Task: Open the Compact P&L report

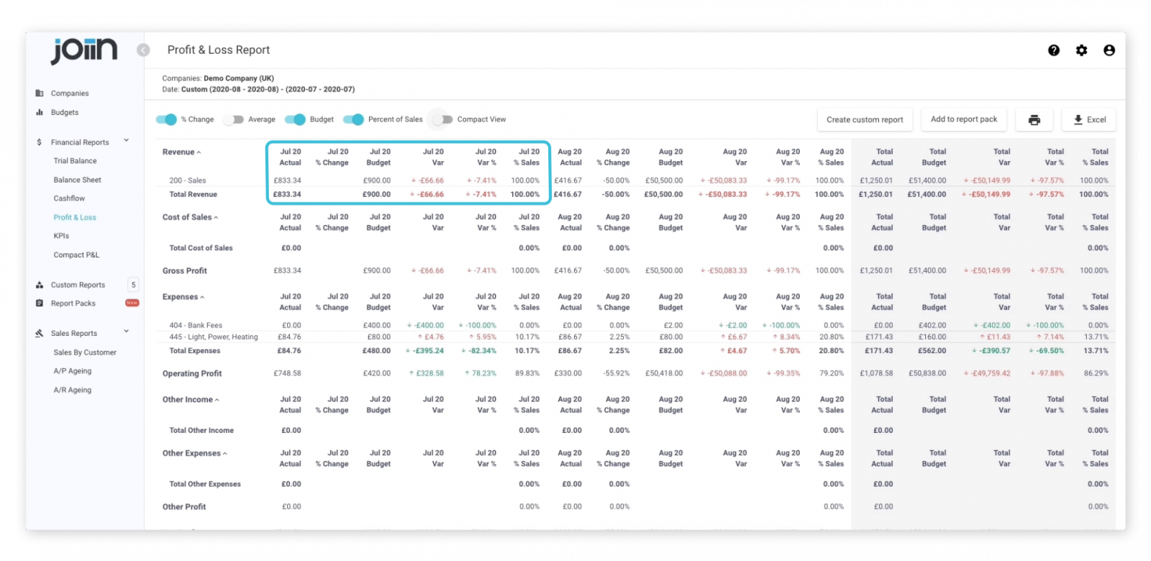Action: point(76,255)
